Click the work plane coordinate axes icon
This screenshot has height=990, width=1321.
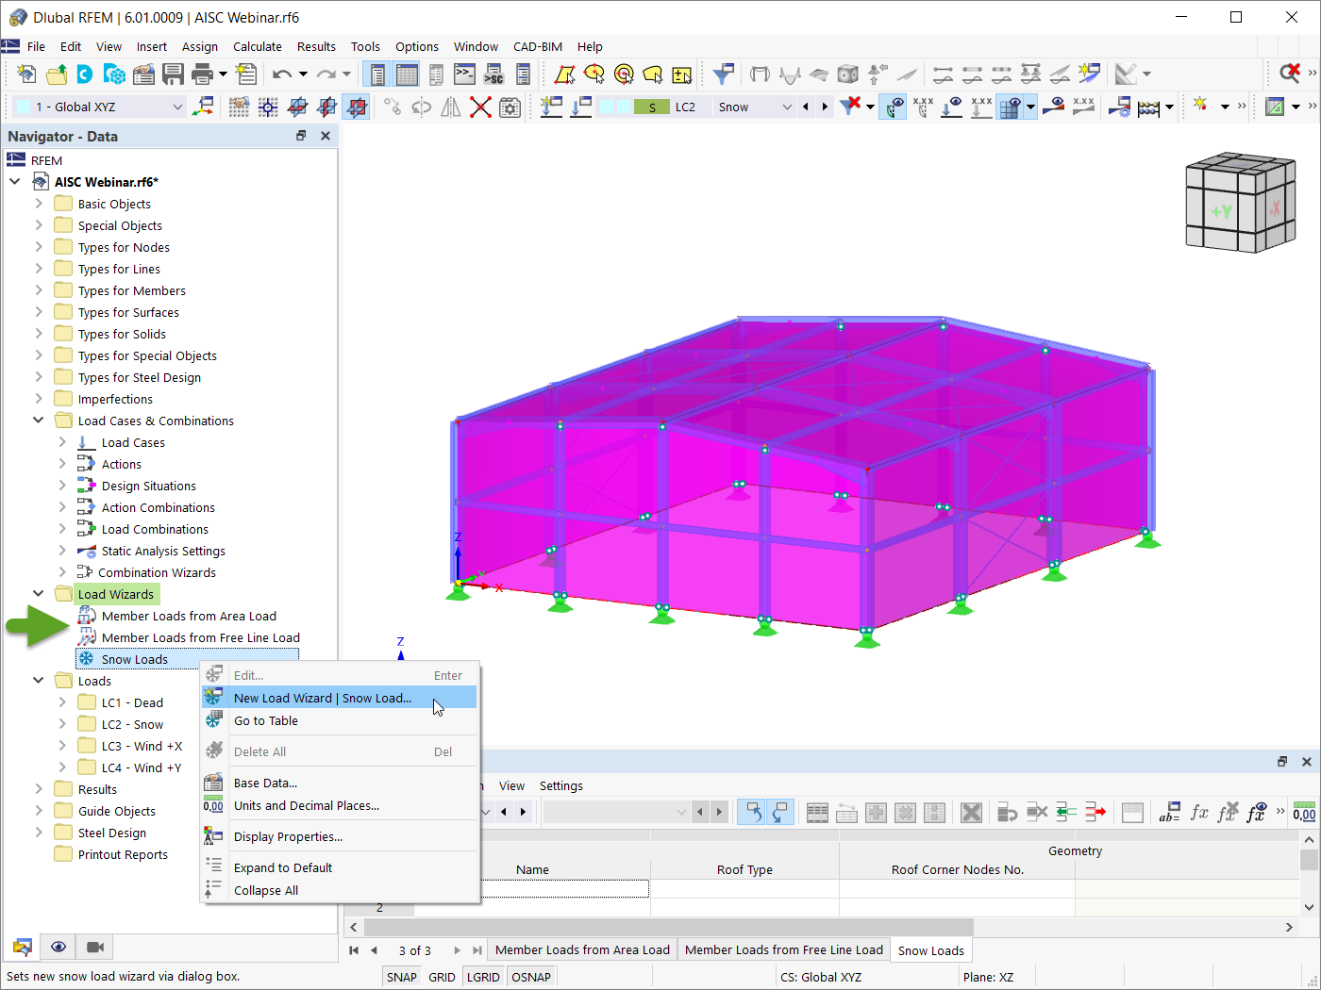(203, 107)
